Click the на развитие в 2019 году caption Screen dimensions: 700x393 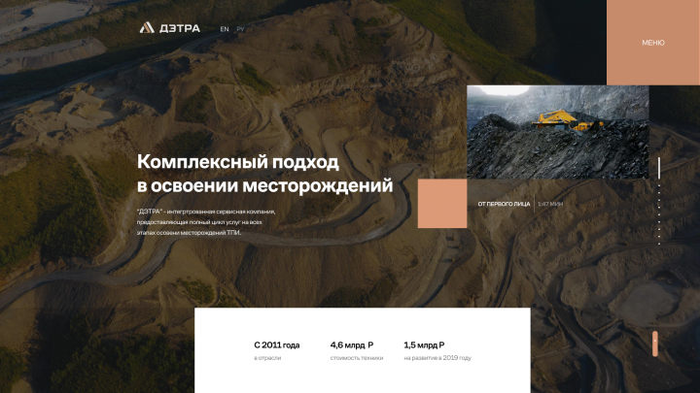(x=437, y=358)
